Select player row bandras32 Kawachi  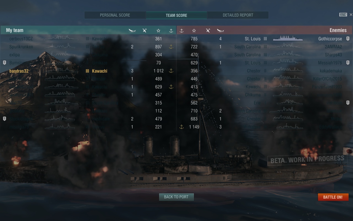[x=88, y=71]
